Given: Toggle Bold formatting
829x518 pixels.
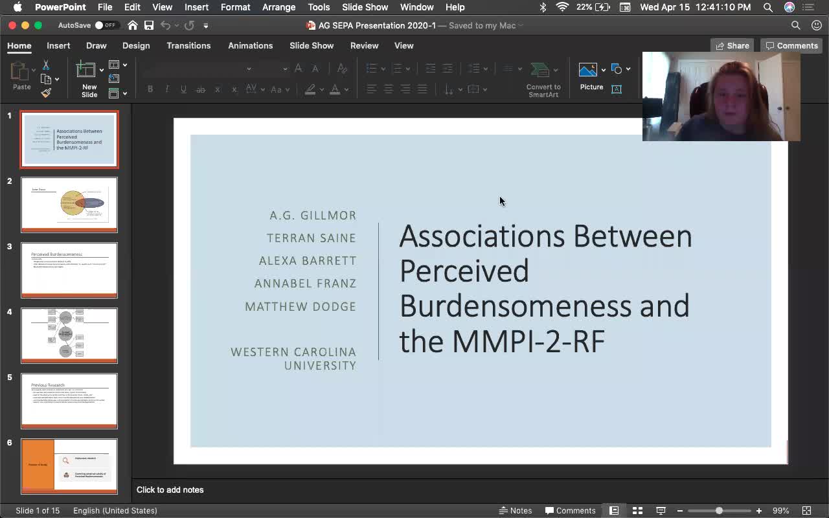Looking at the screenshot, I should [x=150, y=89].
